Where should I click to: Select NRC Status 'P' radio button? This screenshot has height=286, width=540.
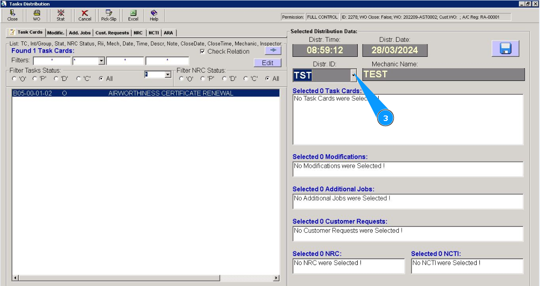(x=202, y=79)
